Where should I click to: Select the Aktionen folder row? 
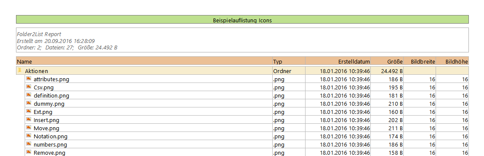[x=242, y=71]
